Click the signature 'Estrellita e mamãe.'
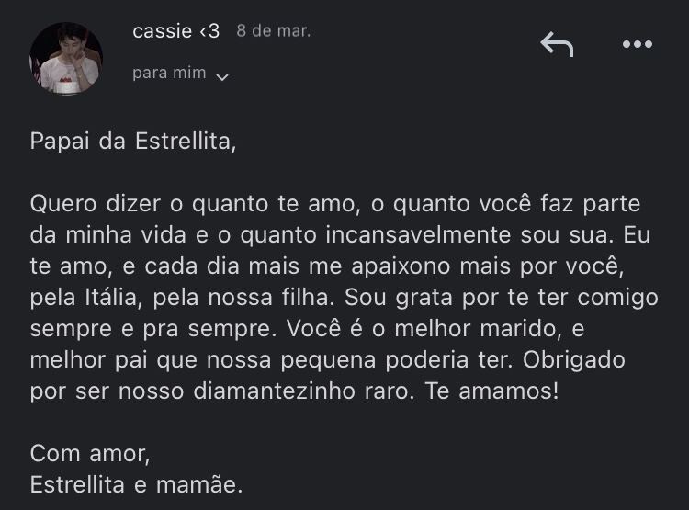This screenshot has width=689, height=510. 137,484
